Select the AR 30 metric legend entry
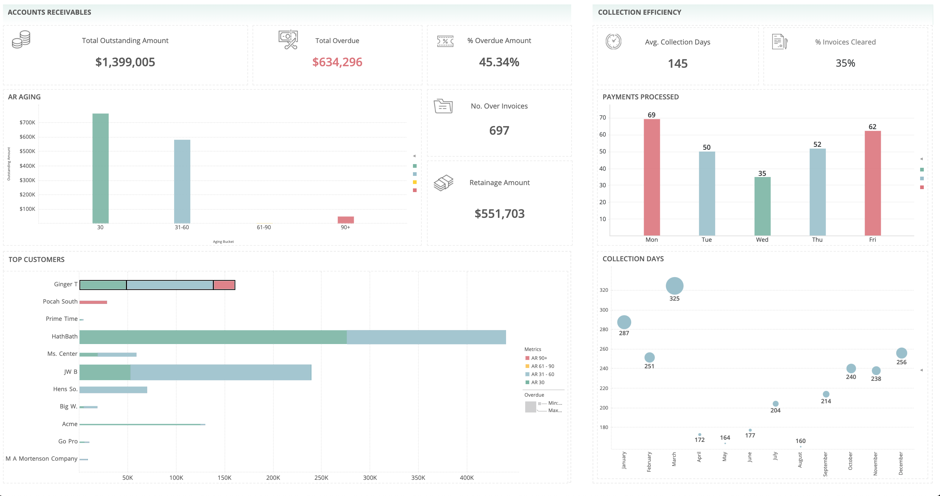 (x=535, y=382)
